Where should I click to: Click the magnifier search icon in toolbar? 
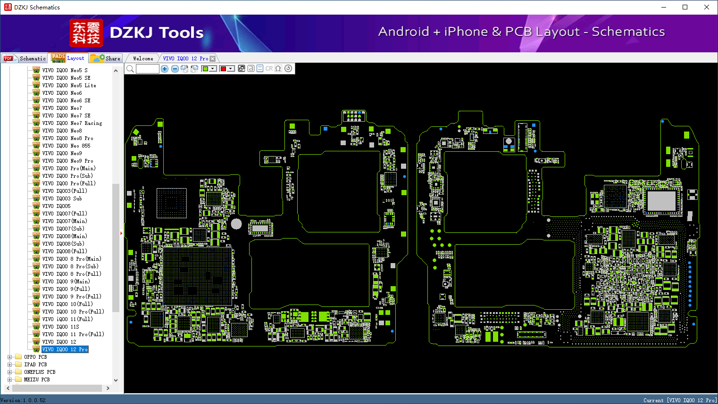tap(130, 69)
